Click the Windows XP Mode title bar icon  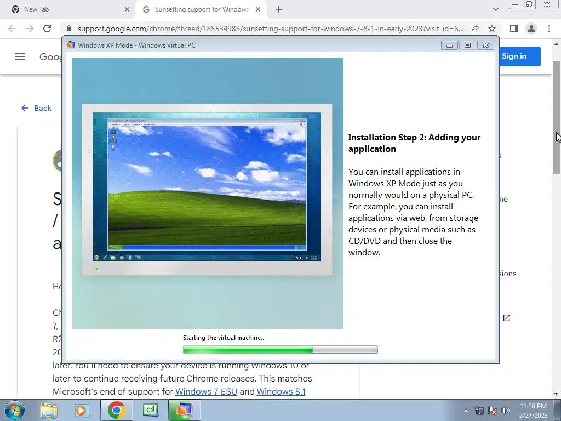tap(71, 45)
